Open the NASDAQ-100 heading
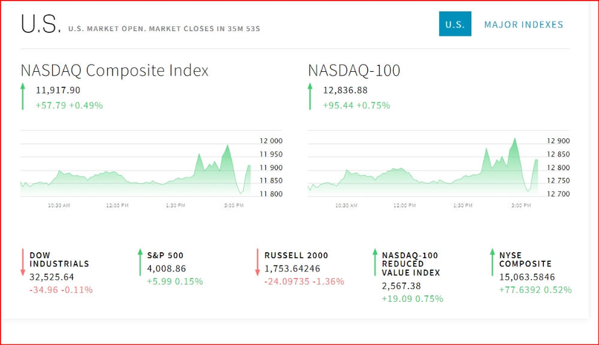This screenshot has width=599, height=345. (354, 70)
